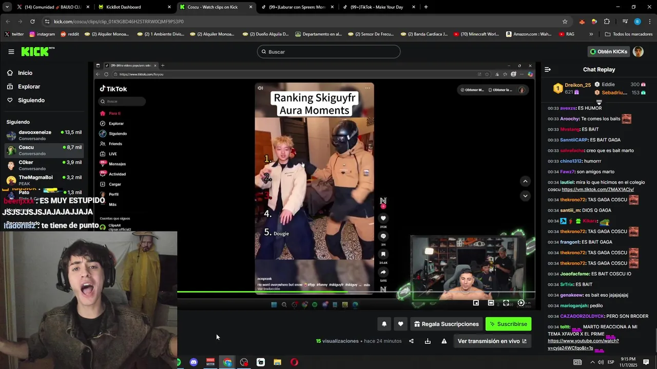657x369 pixels.
Task: Open playback speed settings in the clip player
Action: (x=521, y=303)
